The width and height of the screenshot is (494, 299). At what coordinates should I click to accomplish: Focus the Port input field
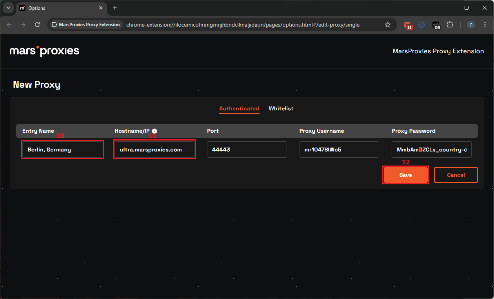click(247, 149)
